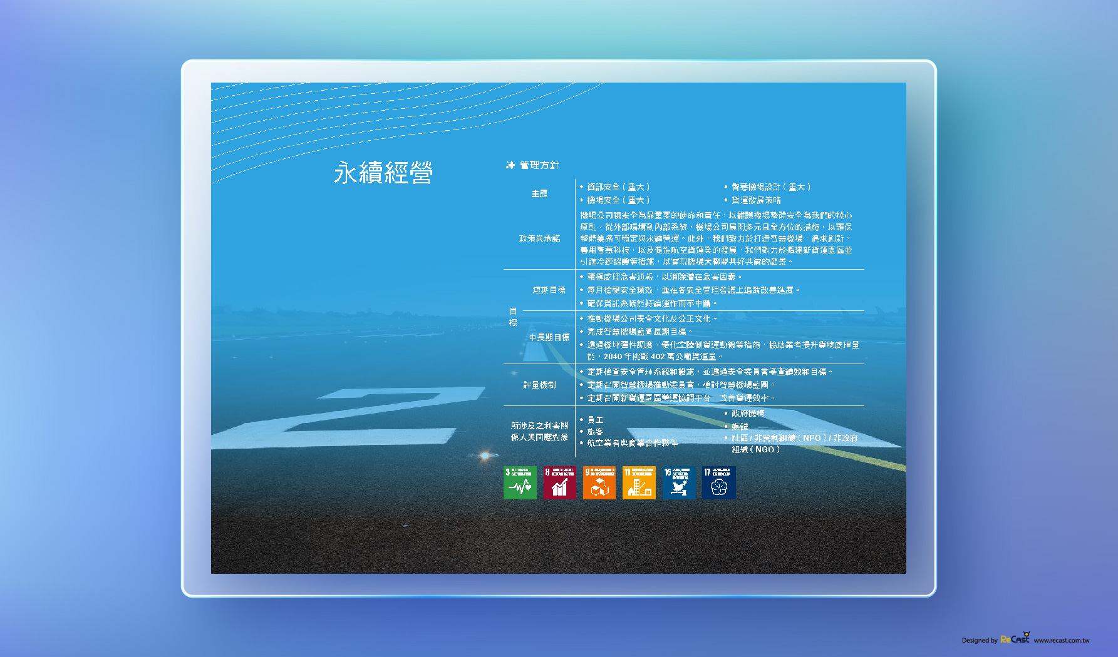Click the bullet mentioning 2040 年挑戰 402 萬公噸
This screenshot has height=657, width=1118.
pyautogui.click(x=720, y=350)
